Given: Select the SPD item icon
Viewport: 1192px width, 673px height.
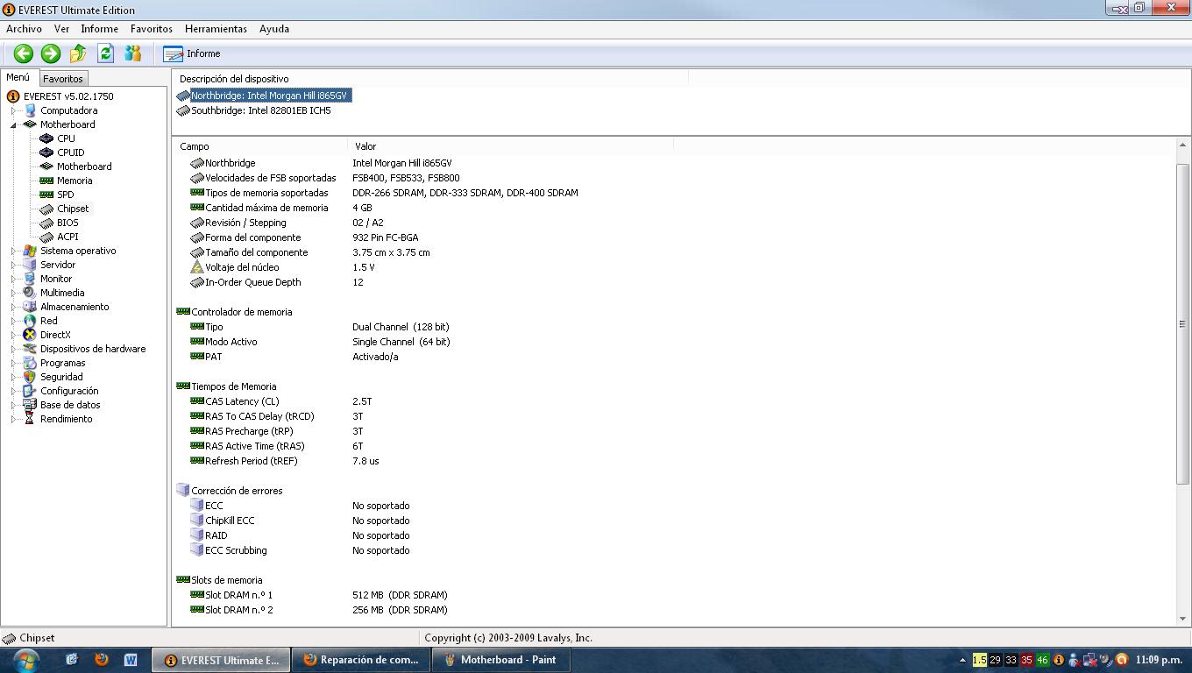Looking at the screenshot, I should 46,195.
